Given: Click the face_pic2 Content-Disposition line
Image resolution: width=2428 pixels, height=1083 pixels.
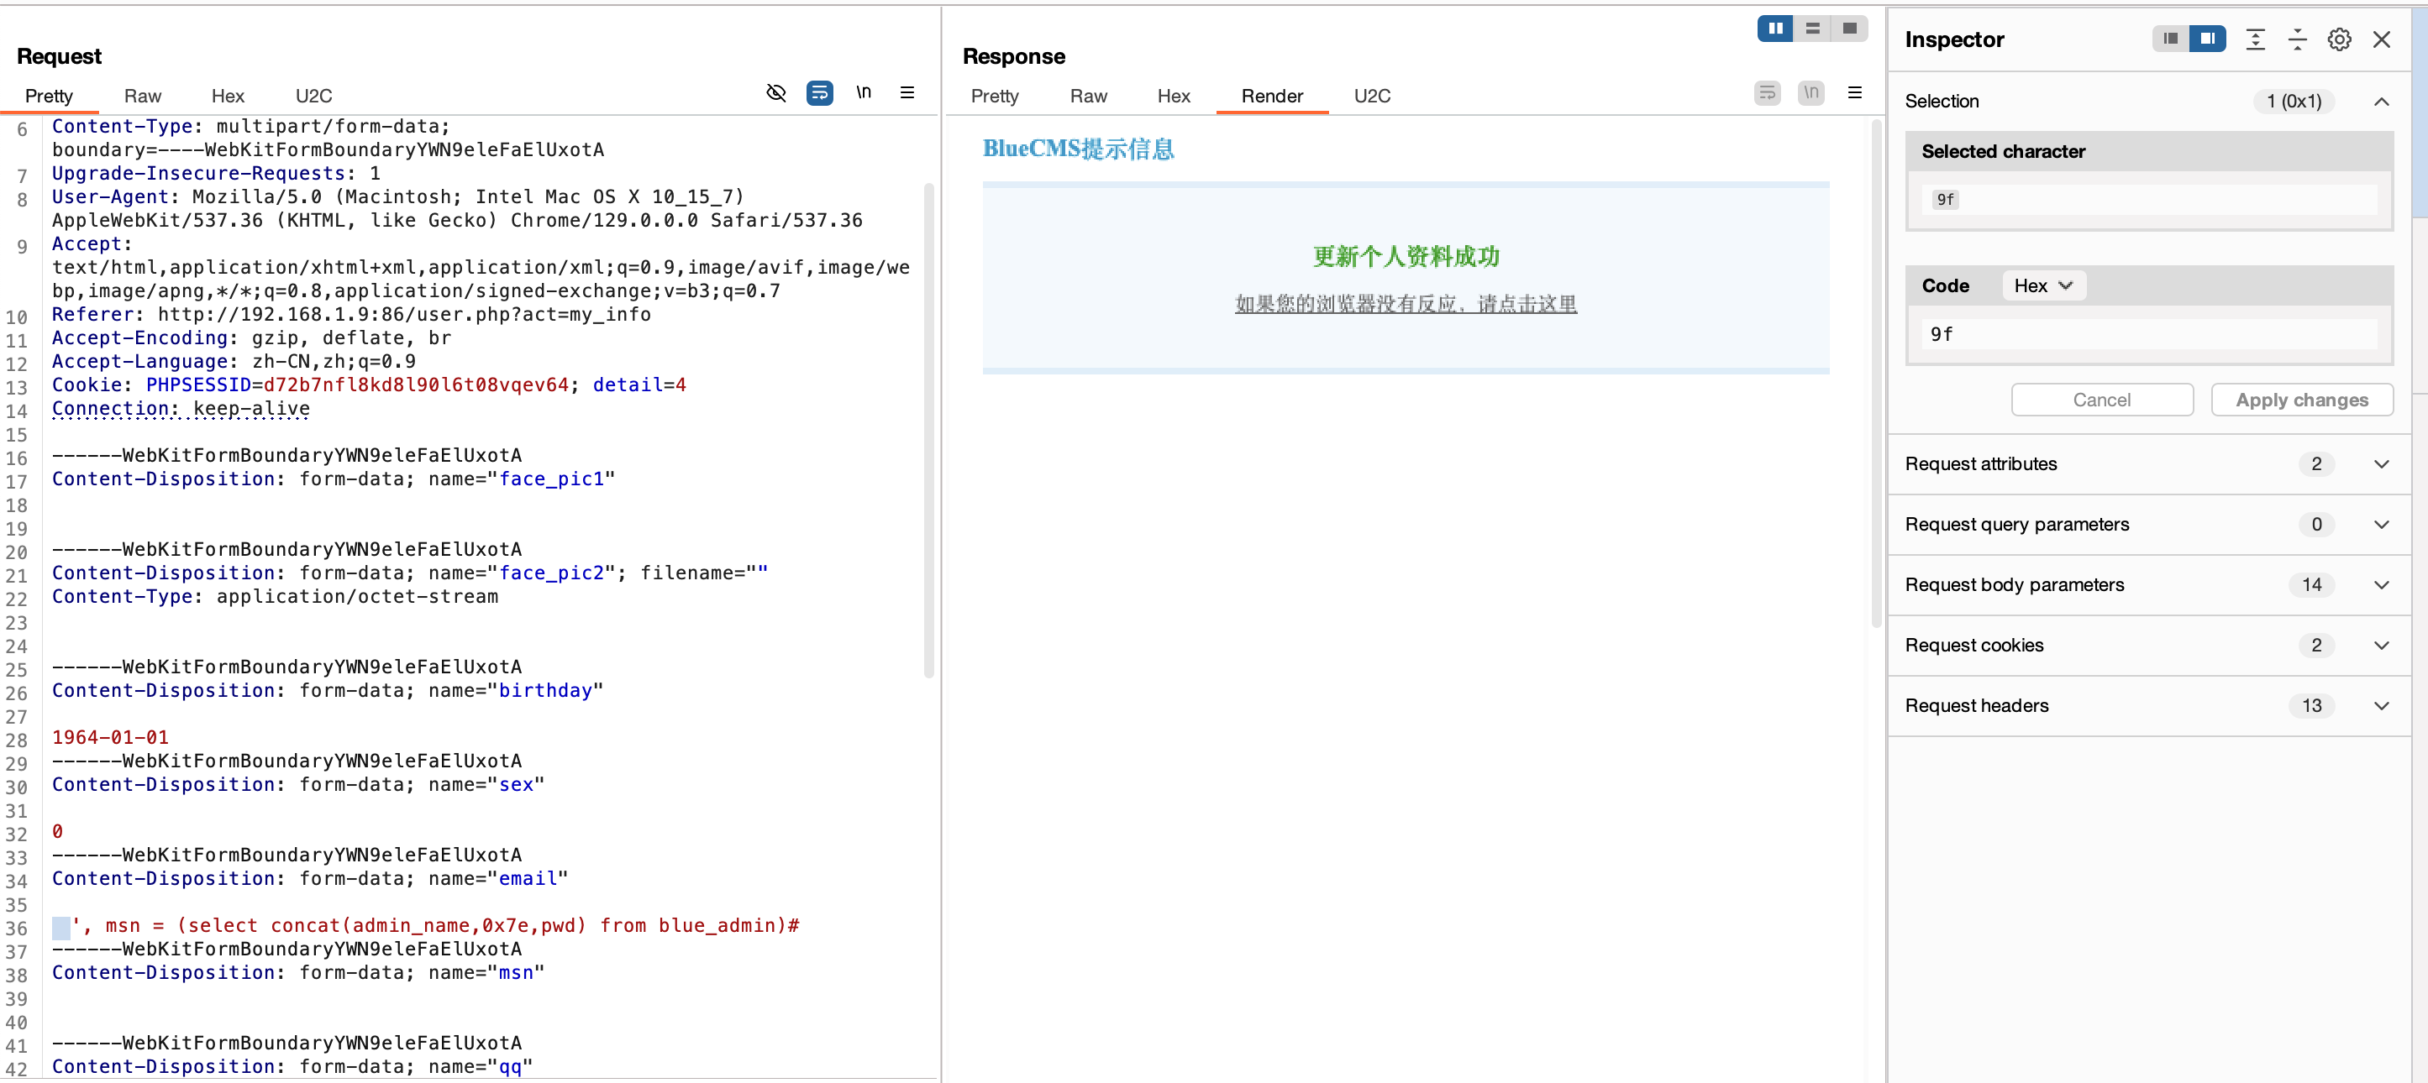Looking at the screenshot, I should point(410,573).
